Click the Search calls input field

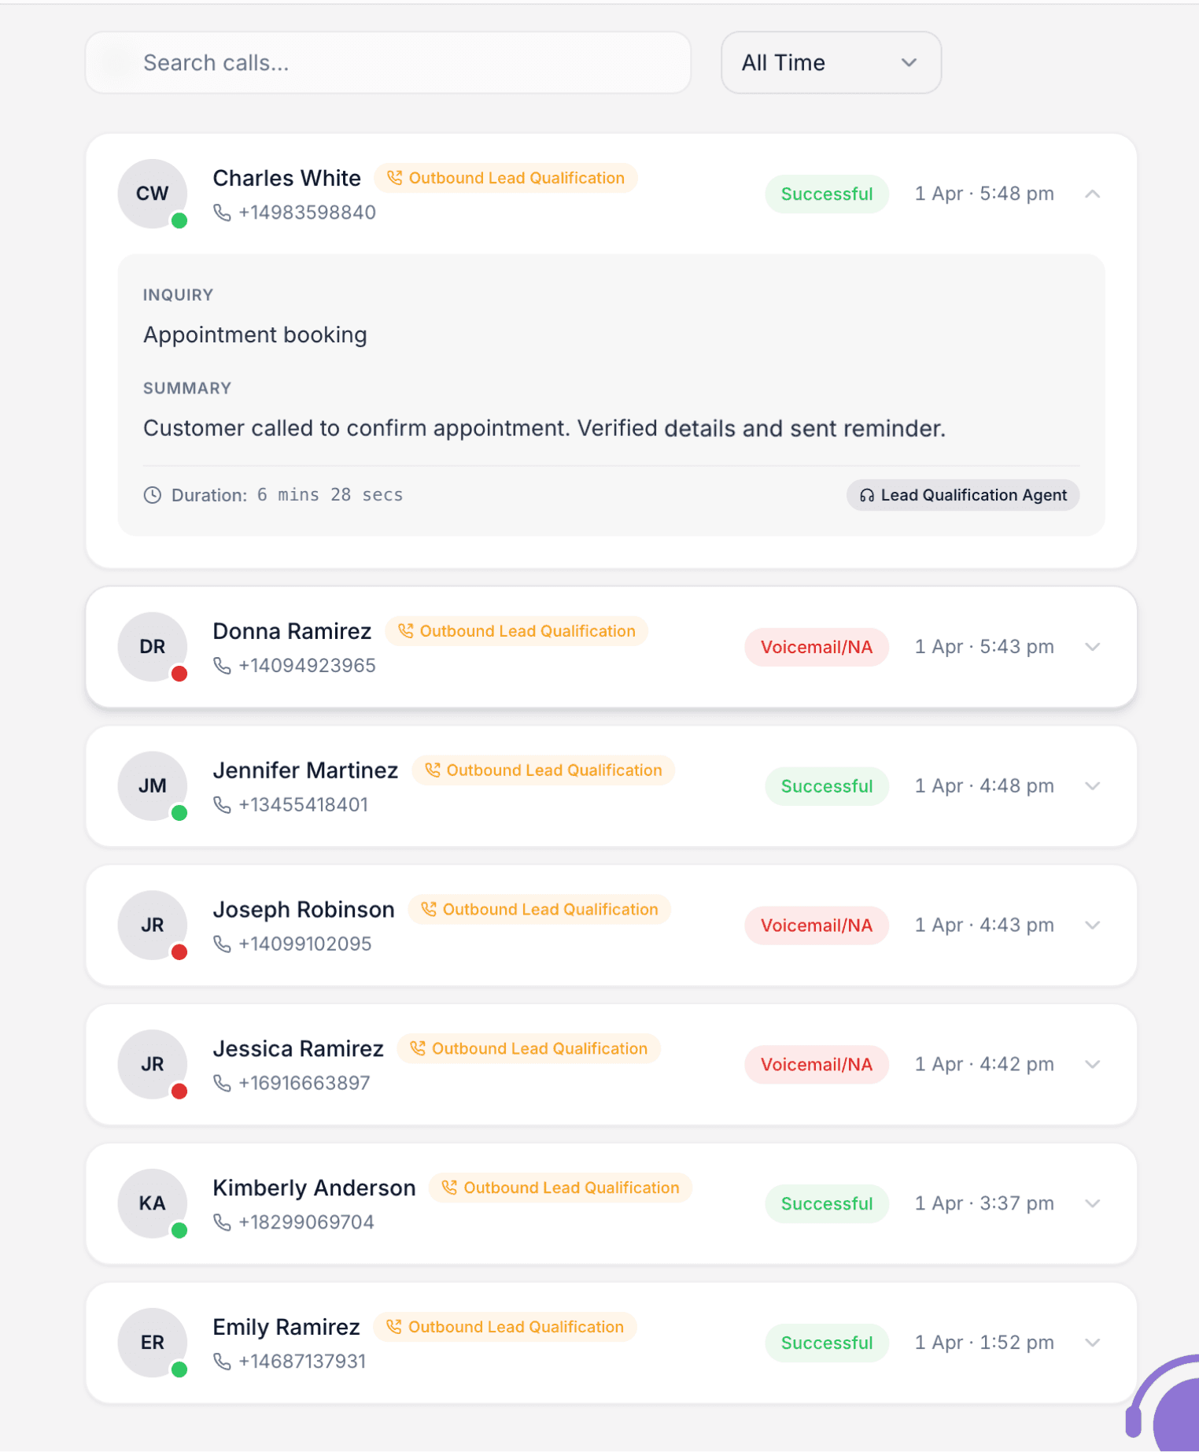(x=387, y=62)
